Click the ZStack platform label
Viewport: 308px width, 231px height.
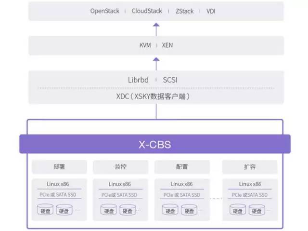(x=185, y=11)
